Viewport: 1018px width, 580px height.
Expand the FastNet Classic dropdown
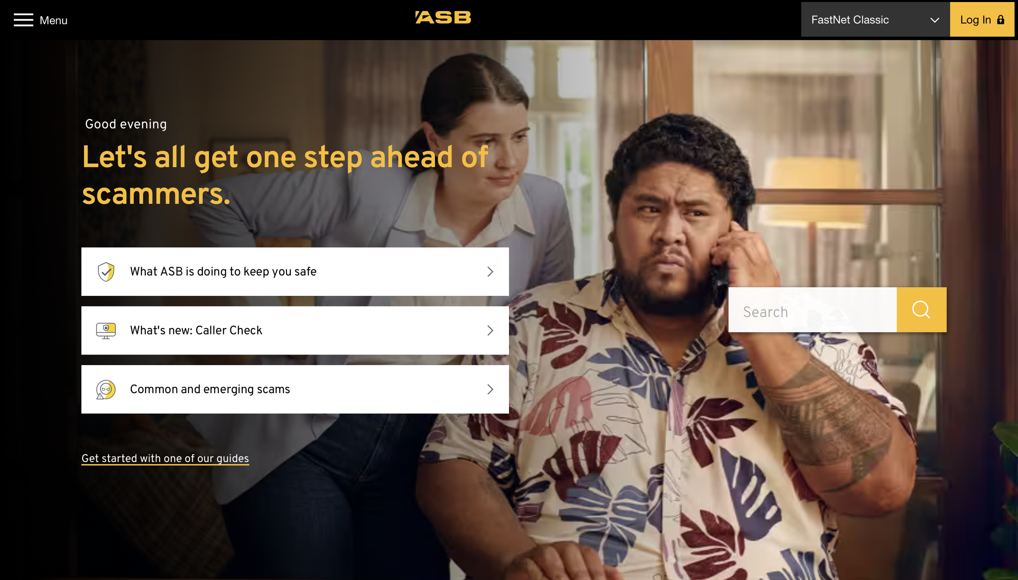875,20
